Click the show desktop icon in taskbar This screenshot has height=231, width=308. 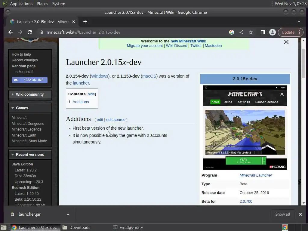pyautogui.click(x=4, y=227)
